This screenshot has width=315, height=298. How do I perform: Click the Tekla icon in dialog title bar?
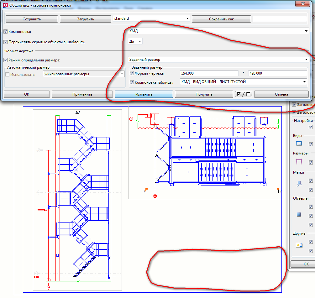click(x=5, y=5)
